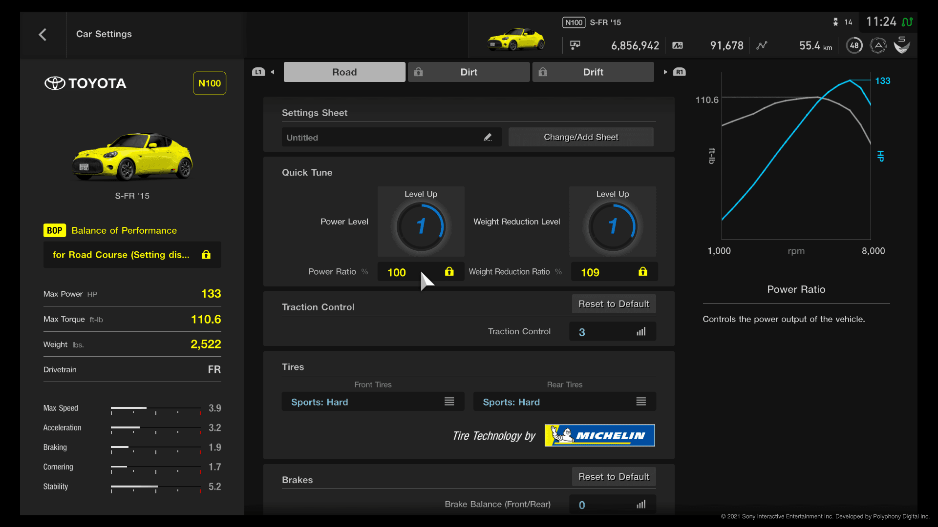Go back using the left arrow

43,35
